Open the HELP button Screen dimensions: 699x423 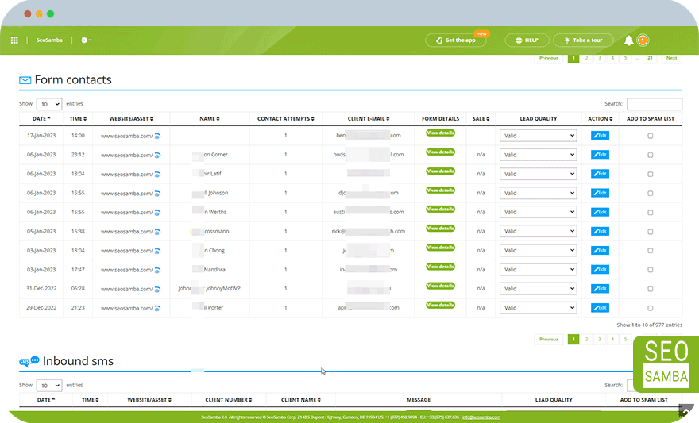tap(527, 40)
